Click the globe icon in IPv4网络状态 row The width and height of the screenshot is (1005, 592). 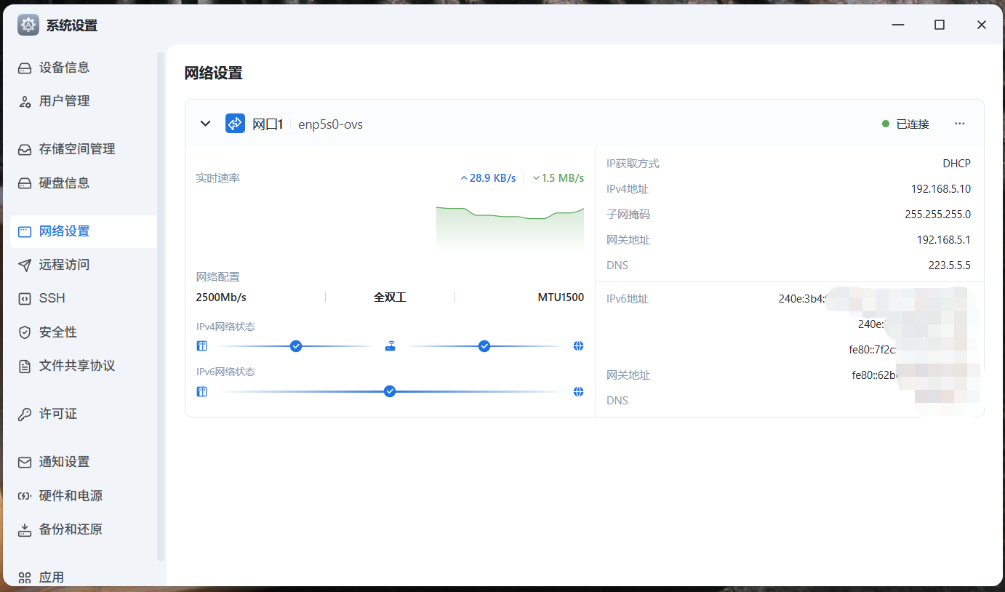click(x=578, y=346)
